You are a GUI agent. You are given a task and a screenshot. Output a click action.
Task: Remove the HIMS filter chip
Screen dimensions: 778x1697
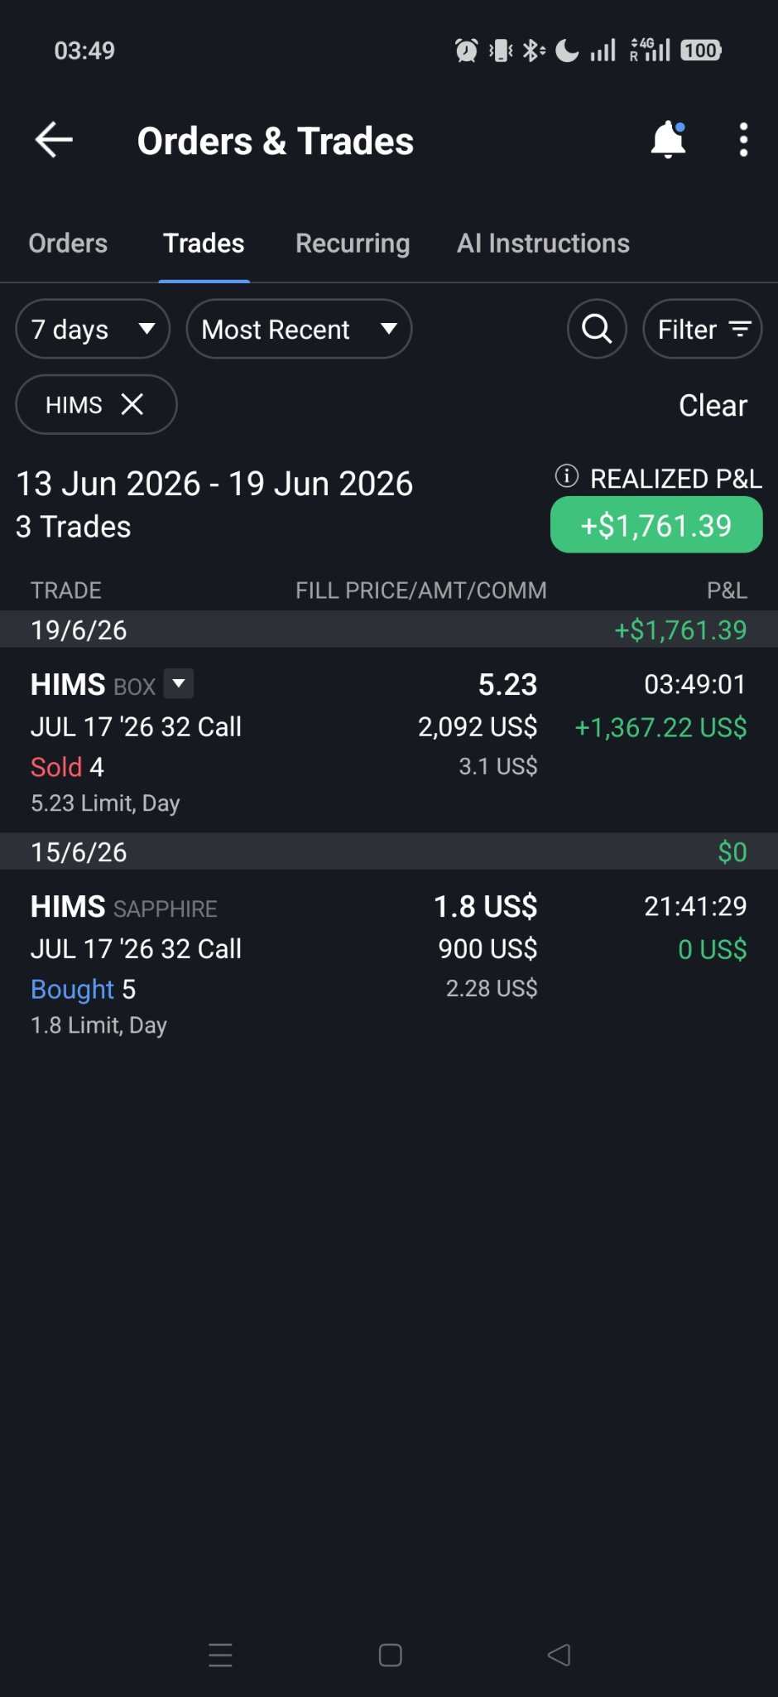coord(132,404)
